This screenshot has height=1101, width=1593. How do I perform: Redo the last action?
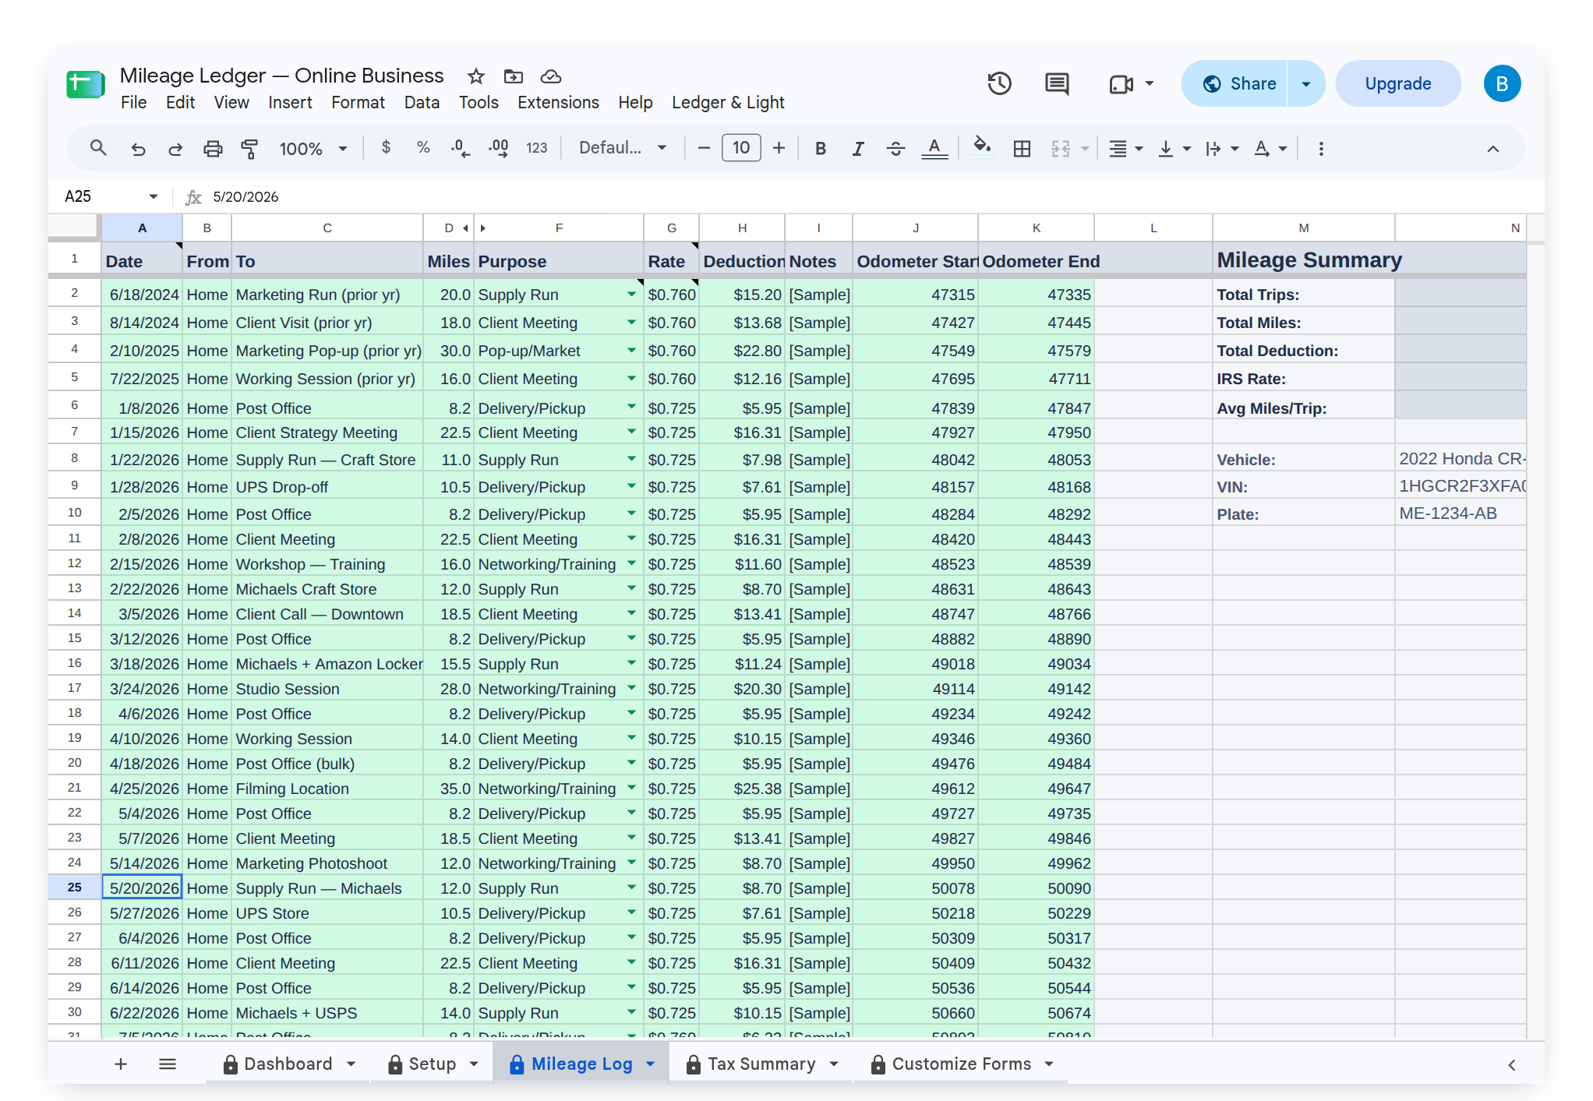[x=175, y=148]
